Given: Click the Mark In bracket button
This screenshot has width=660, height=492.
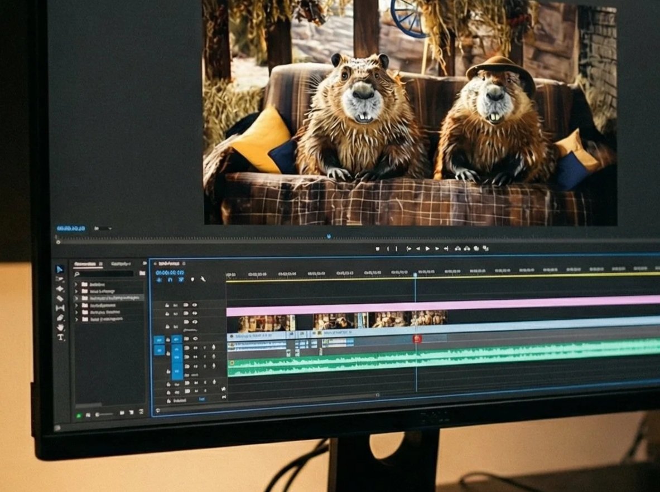Looking at the screenshot, I should (388, 249).
